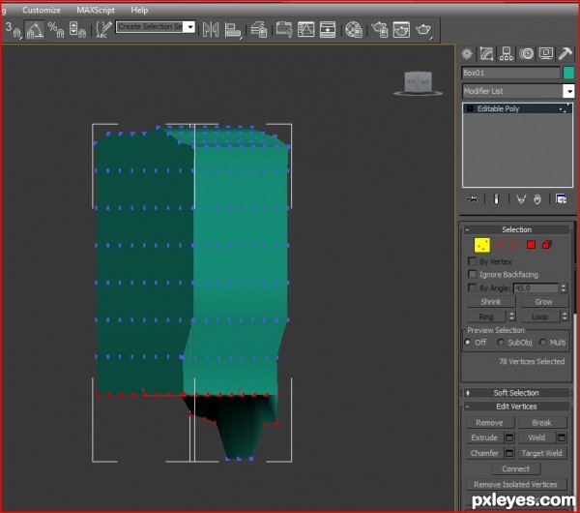Click the Connect button
The image size is (580, 513).
tap(516, 468)
